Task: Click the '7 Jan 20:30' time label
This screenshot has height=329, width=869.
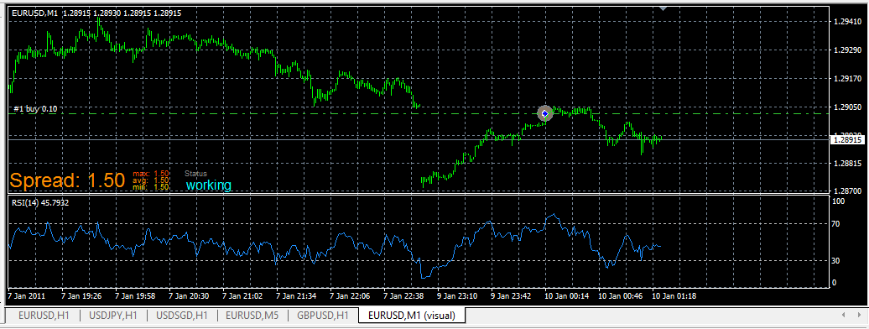Action: pos(189,296)
